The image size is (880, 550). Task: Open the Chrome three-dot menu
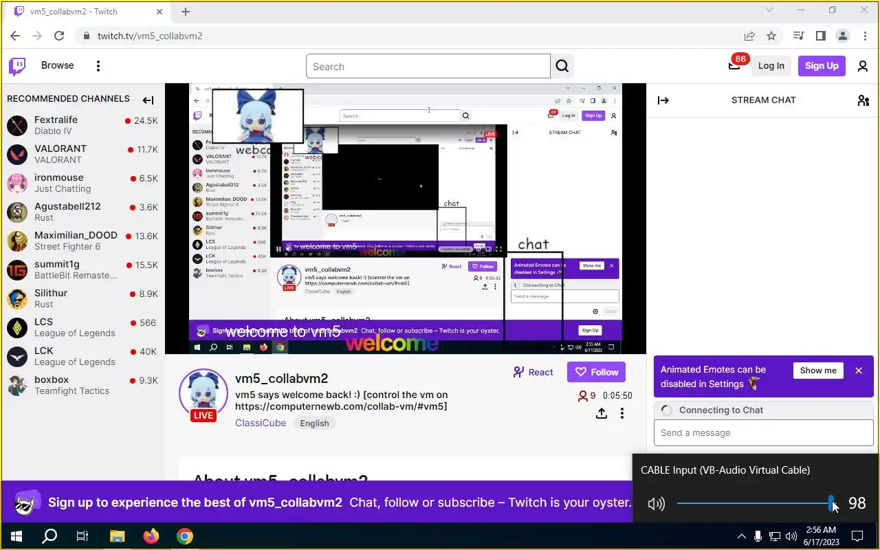865,36
